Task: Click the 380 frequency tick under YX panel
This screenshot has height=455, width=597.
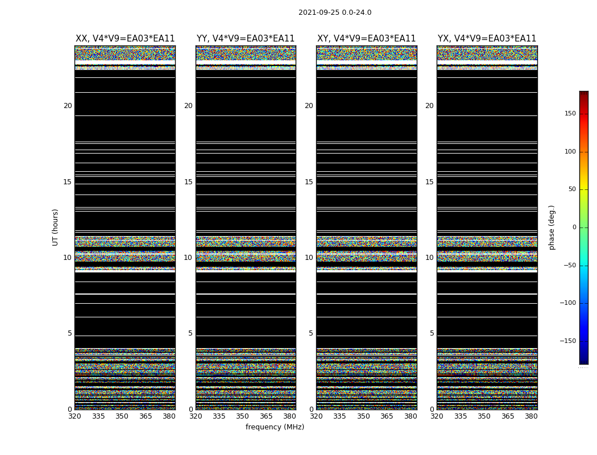Action: [531, 416]
